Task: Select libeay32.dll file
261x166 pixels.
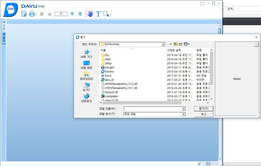Action: tap(110, 92)
